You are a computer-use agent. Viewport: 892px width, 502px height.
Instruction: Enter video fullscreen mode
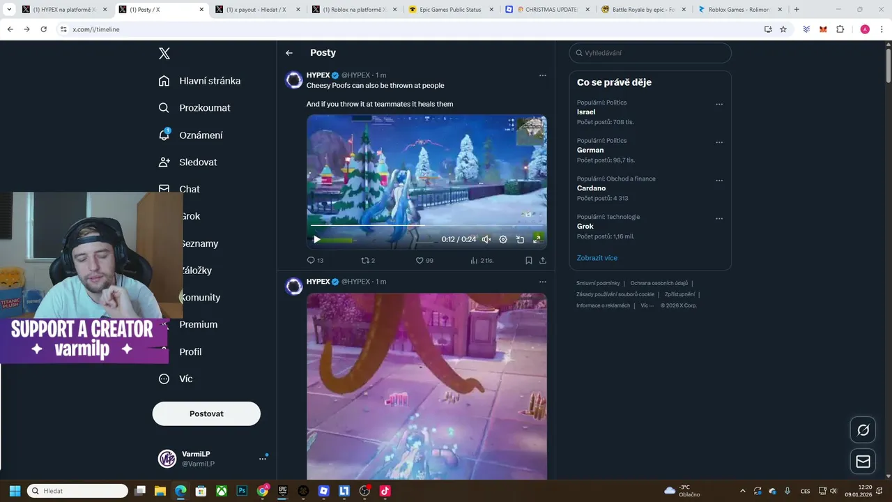537,239
